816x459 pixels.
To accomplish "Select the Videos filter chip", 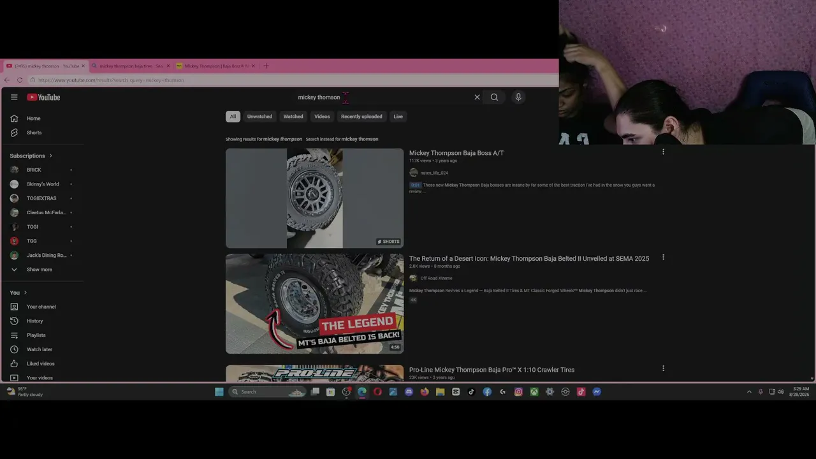I will 322,117.
